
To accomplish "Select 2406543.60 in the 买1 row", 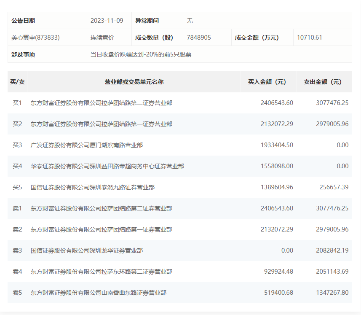I will tap(277, 103).
